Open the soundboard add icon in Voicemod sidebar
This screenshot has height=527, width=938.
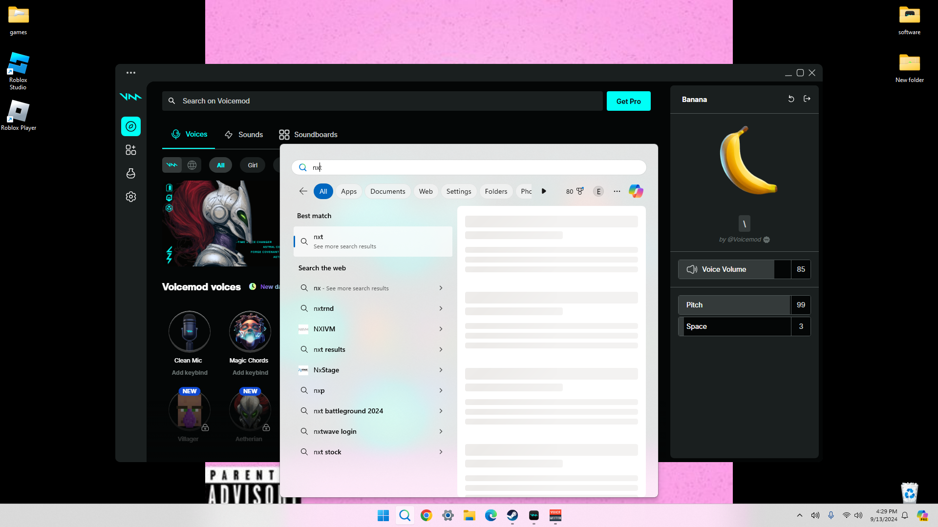click(x=131, y=150)
